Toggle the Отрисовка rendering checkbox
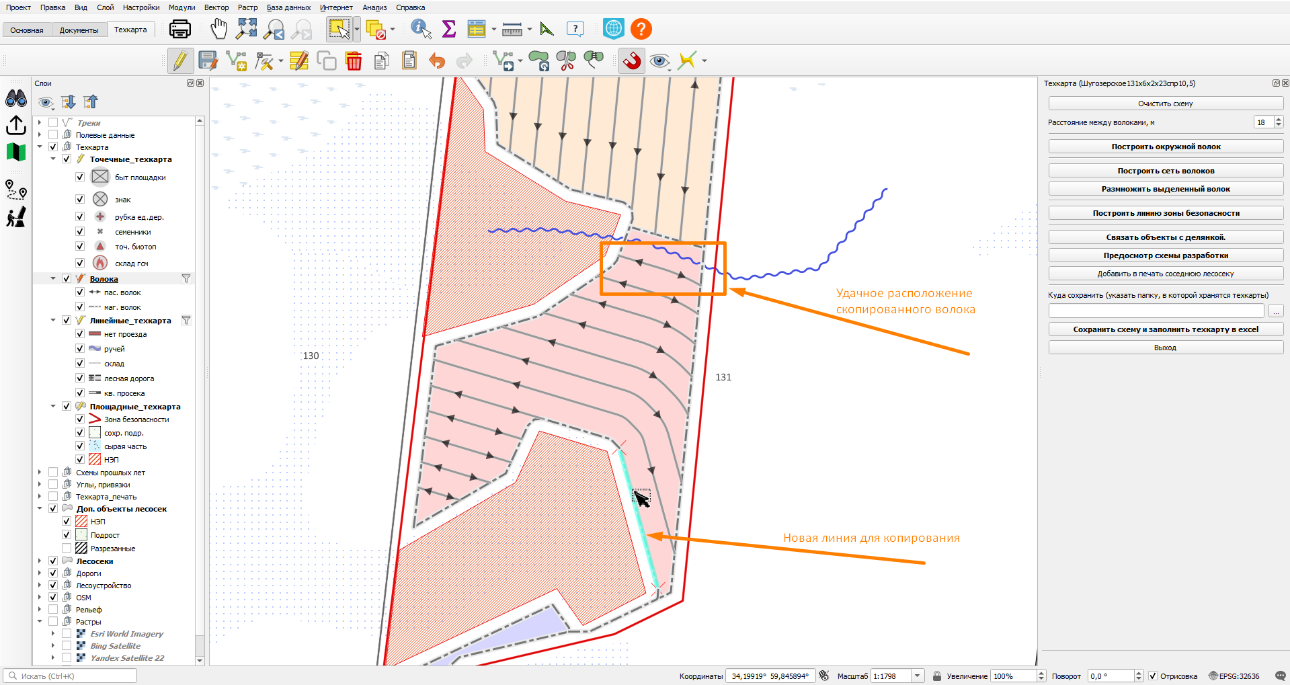1290x685 pixels. (x=1153, y=676)
